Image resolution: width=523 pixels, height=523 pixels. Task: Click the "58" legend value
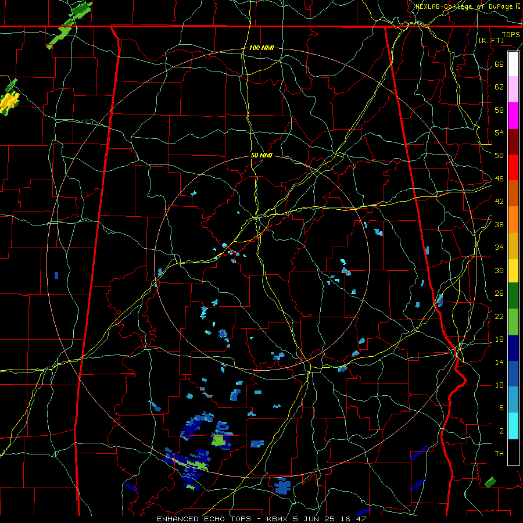click(499, 110)
